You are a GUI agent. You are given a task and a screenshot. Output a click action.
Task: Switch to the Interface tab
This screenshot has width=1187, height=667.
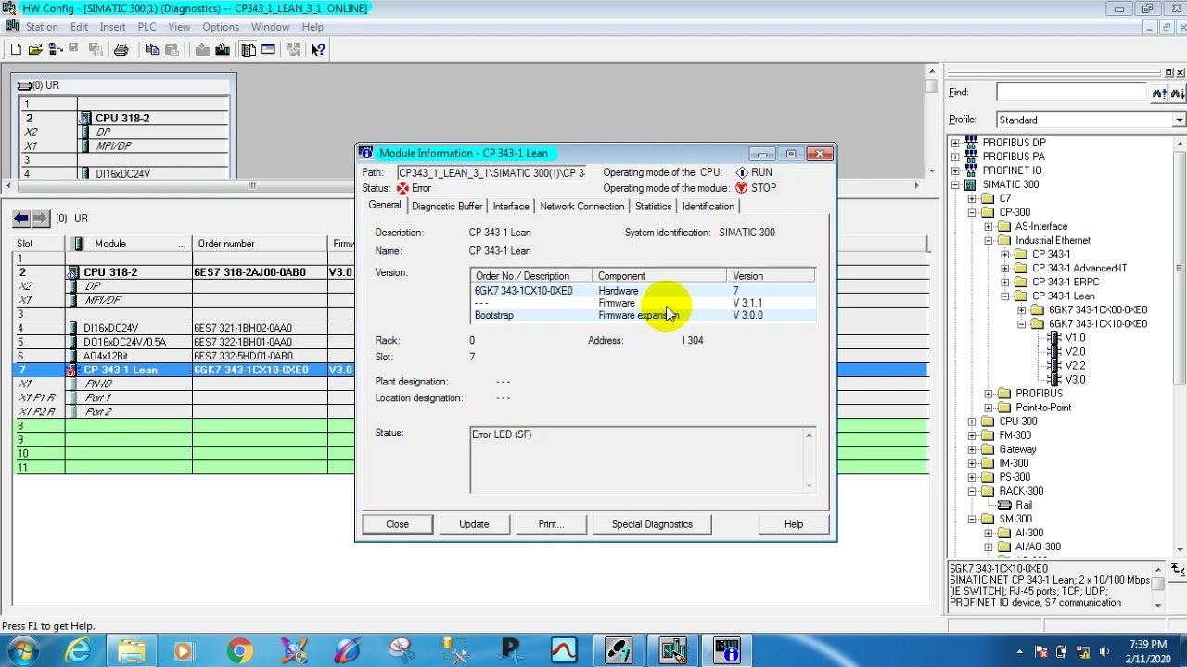coord(511,207)
